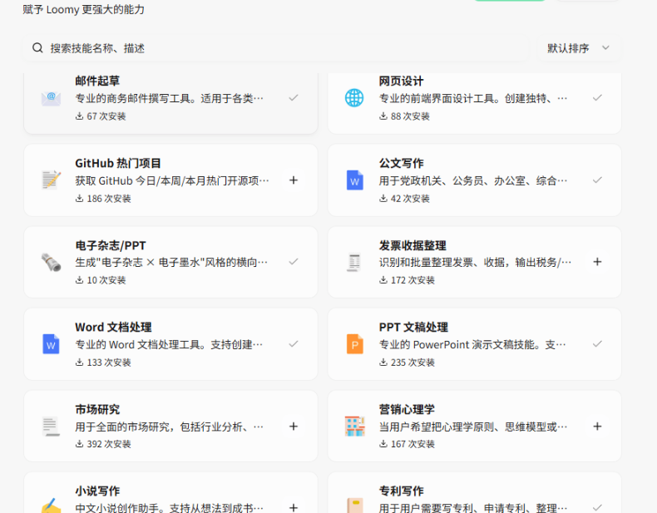The width and height of the screenshot is (657, 513).
Task: Install the 小说写作 skill with plus
Action: 294,507
